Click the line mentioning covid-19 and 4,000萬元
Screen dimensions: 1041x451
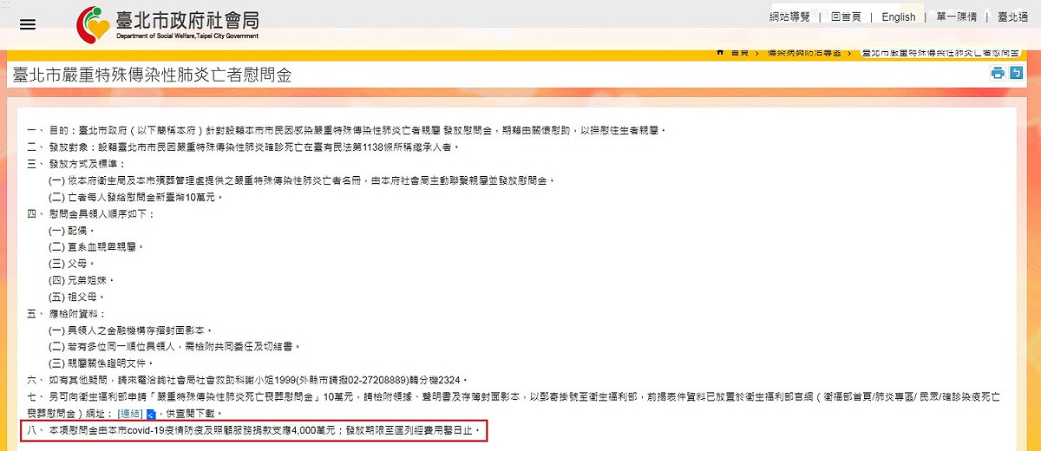tap(253, 430)
